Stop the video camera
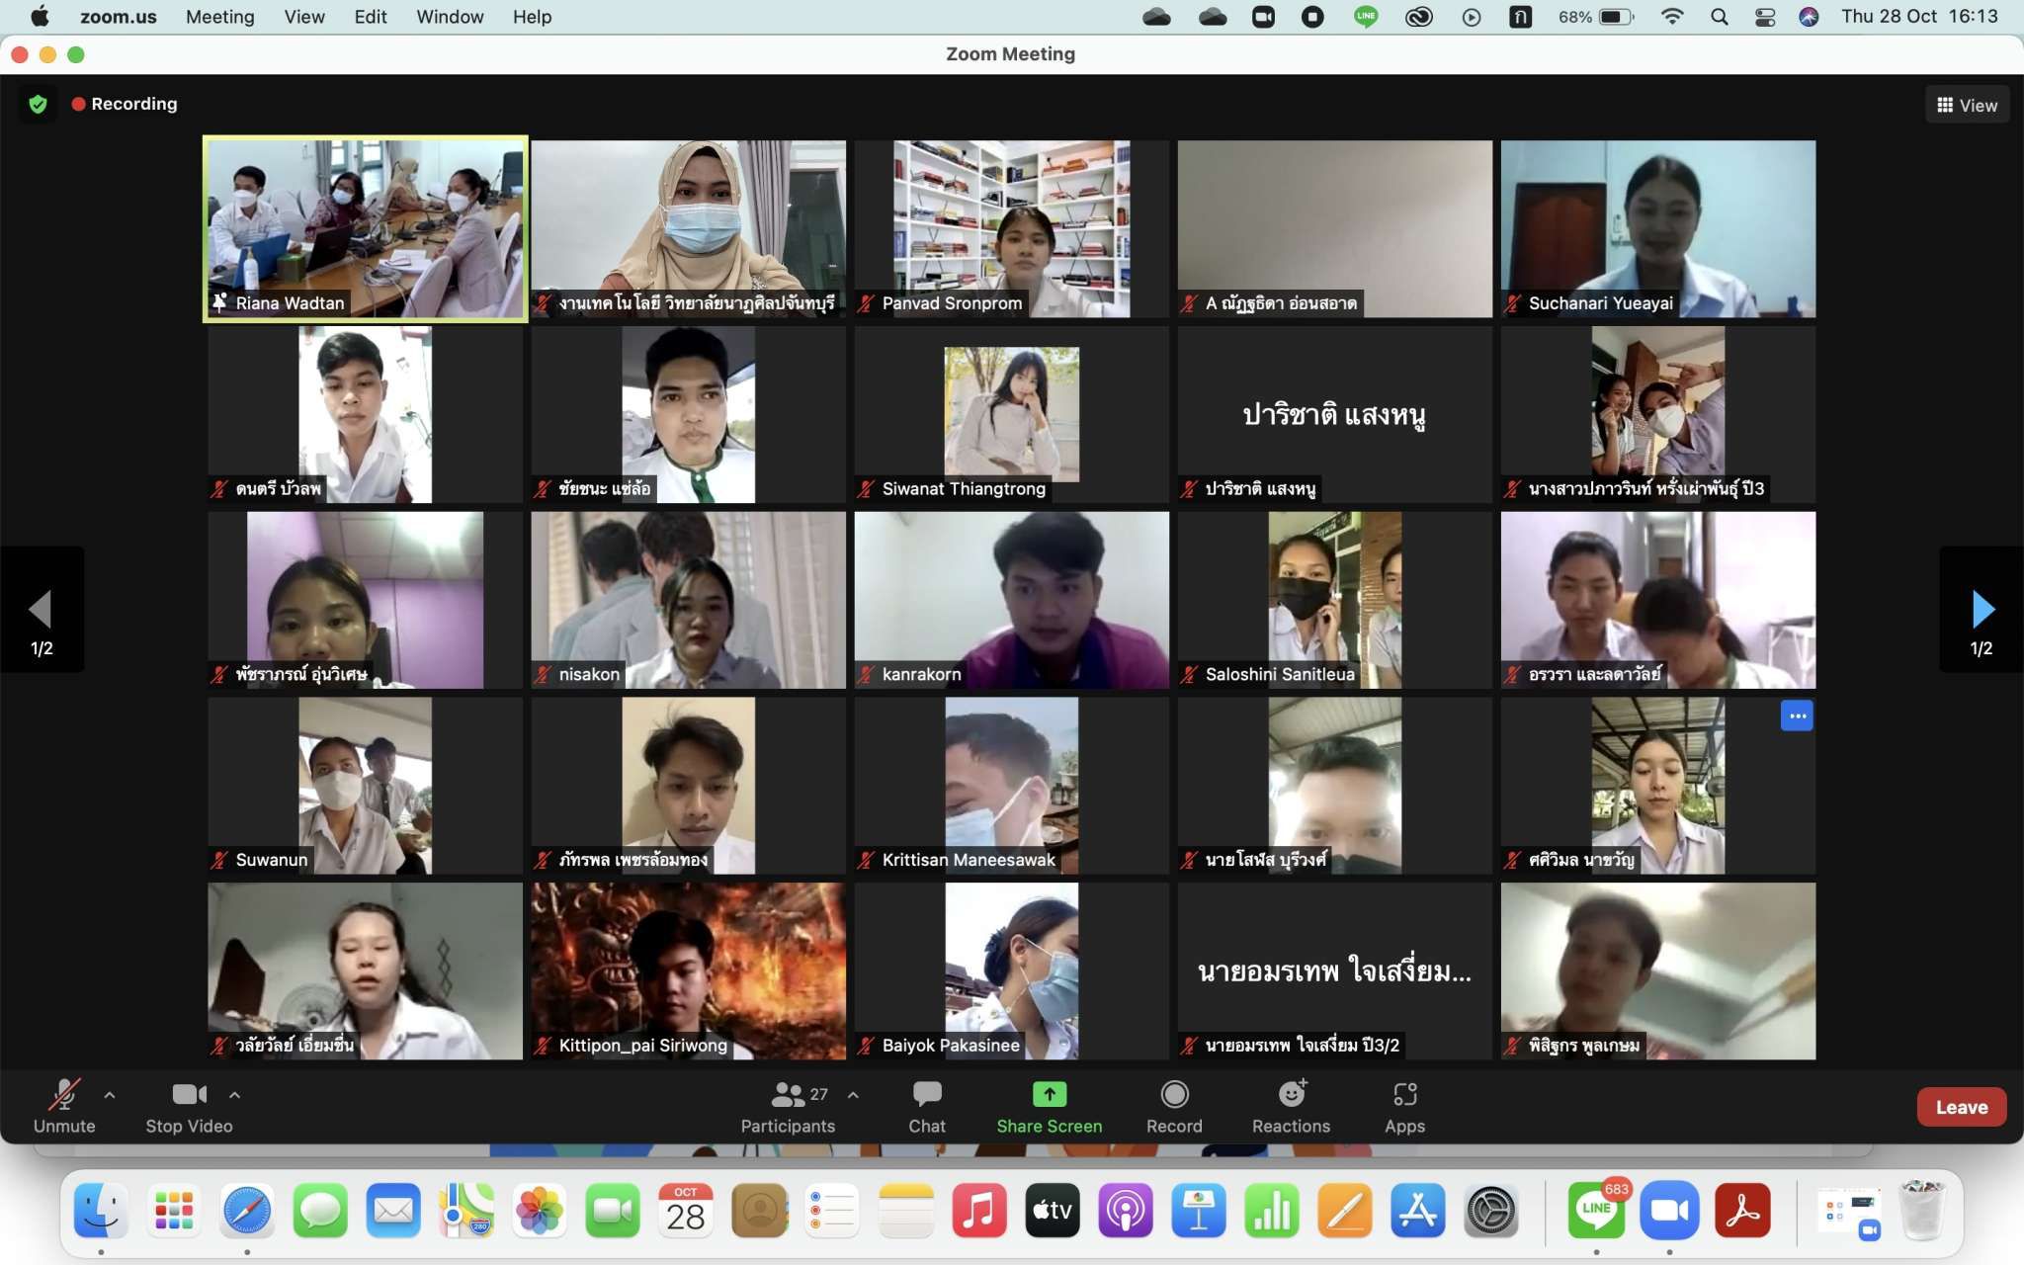2024x1265 pixels. tap(189, 1106)
